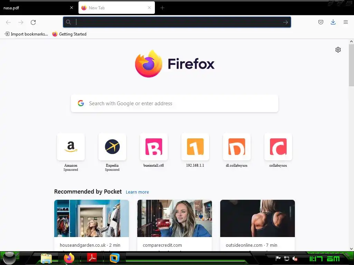Click Import bookmarks in the bookmarks toolbar

coord(26,34)
